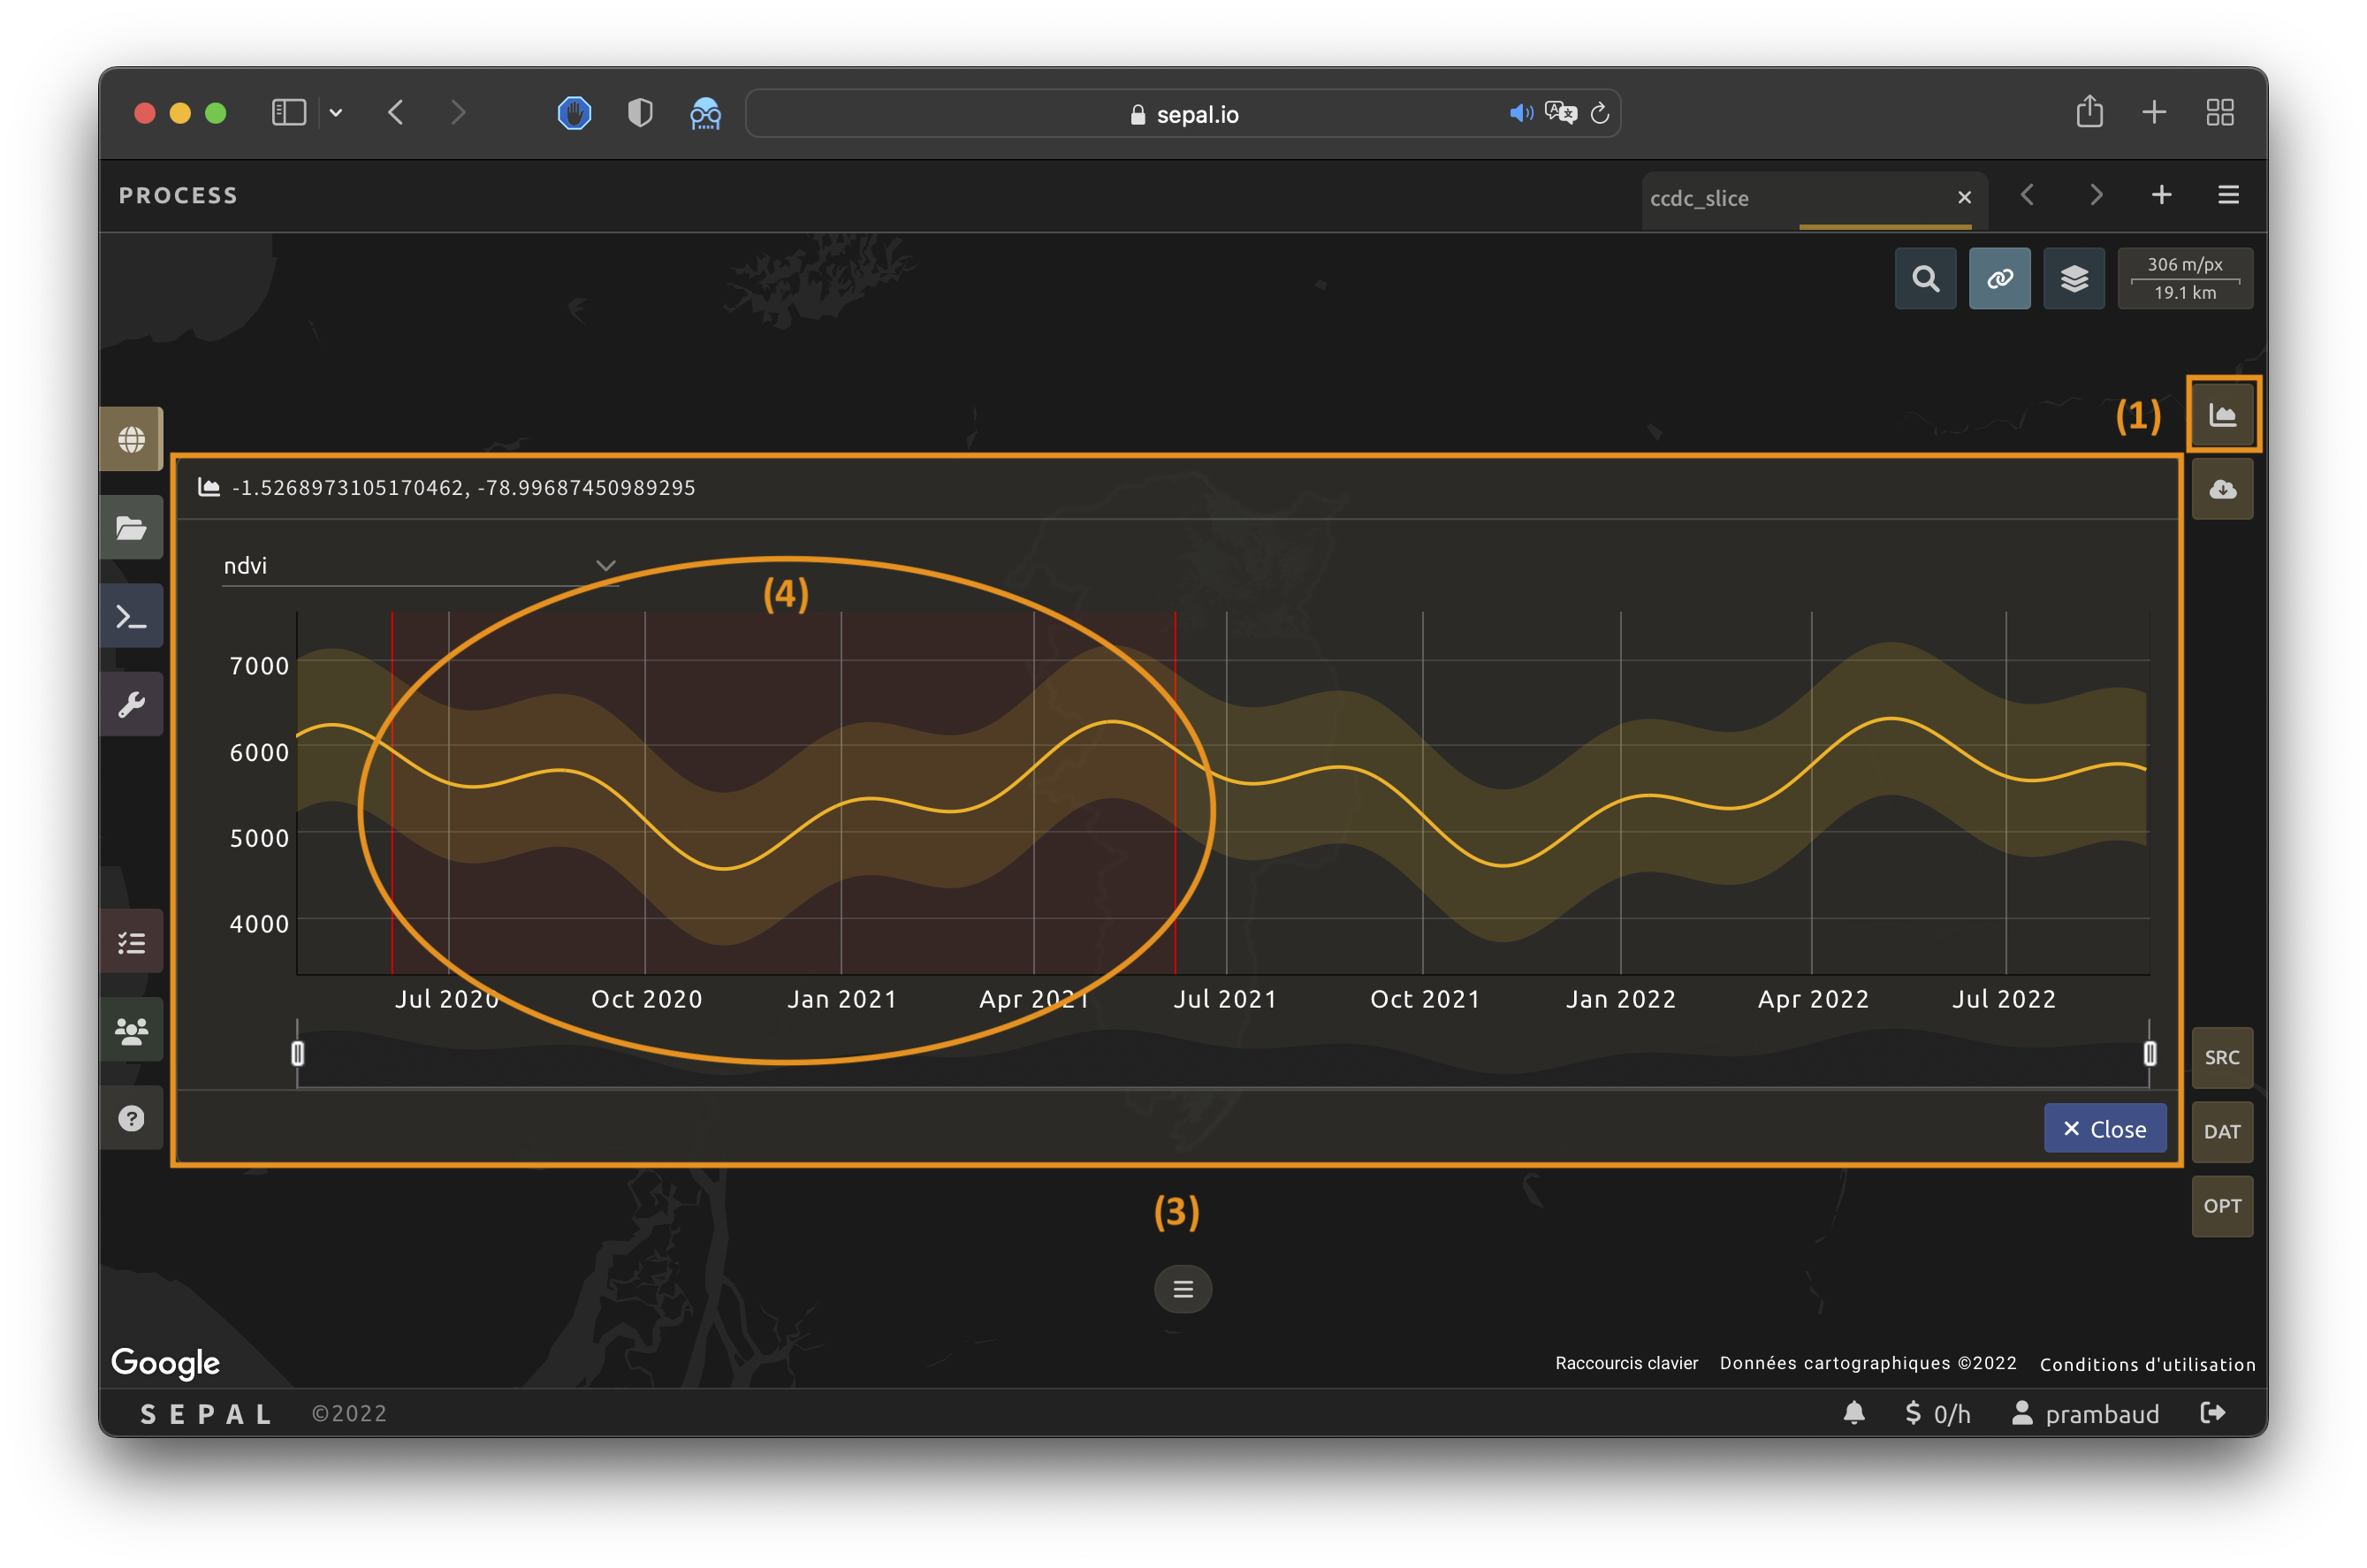Open the OPT options panel
2367x1568 pixels.
coord(2221,1205)
